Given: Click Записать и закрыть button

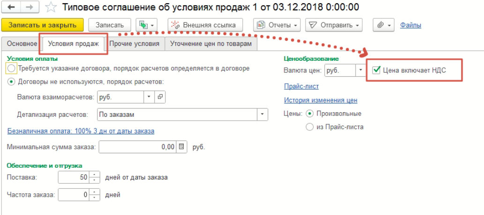Looking at the screenshot, I should pyautogui.click(x=42, y=25).
